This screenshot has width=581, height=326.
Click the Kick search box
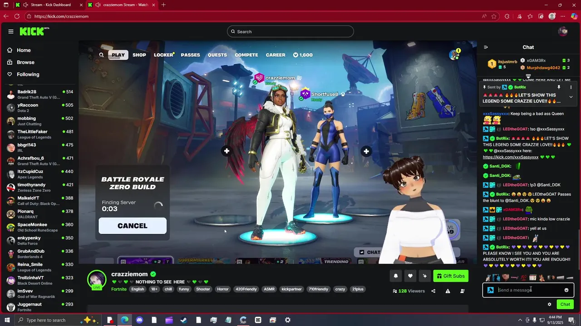290,31
